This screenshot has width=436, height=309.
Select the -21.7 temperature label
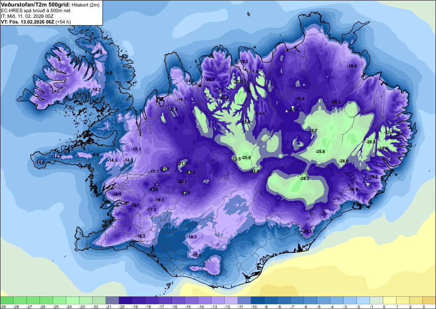click(x=182, y=164)
